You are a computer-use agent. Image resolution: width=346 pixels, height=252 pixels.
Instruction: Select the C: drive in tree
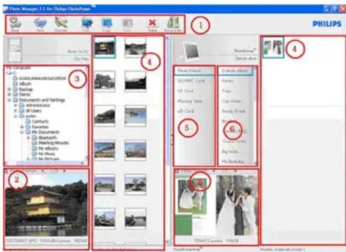11,73
